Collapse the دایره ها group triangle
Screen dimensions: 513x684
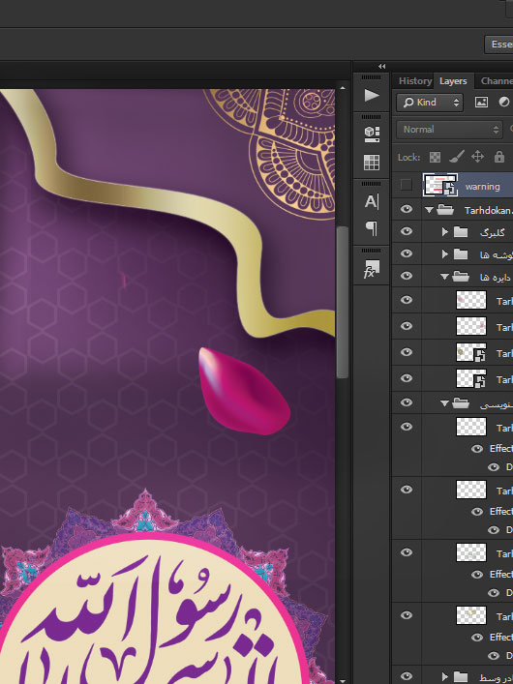pyautogui.click(x=444, y=277)
